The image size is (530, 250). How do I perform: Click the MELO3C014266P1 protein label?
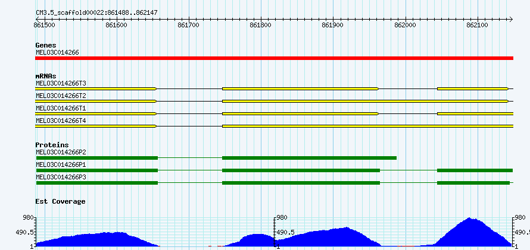tap(61, 164)
